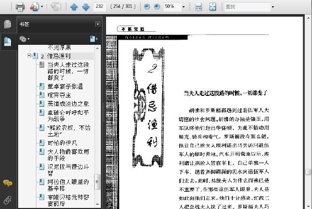The height and width of the screenshot is (209, 312).
Task: Click the document scrollbar thumb
Action: 308,172
